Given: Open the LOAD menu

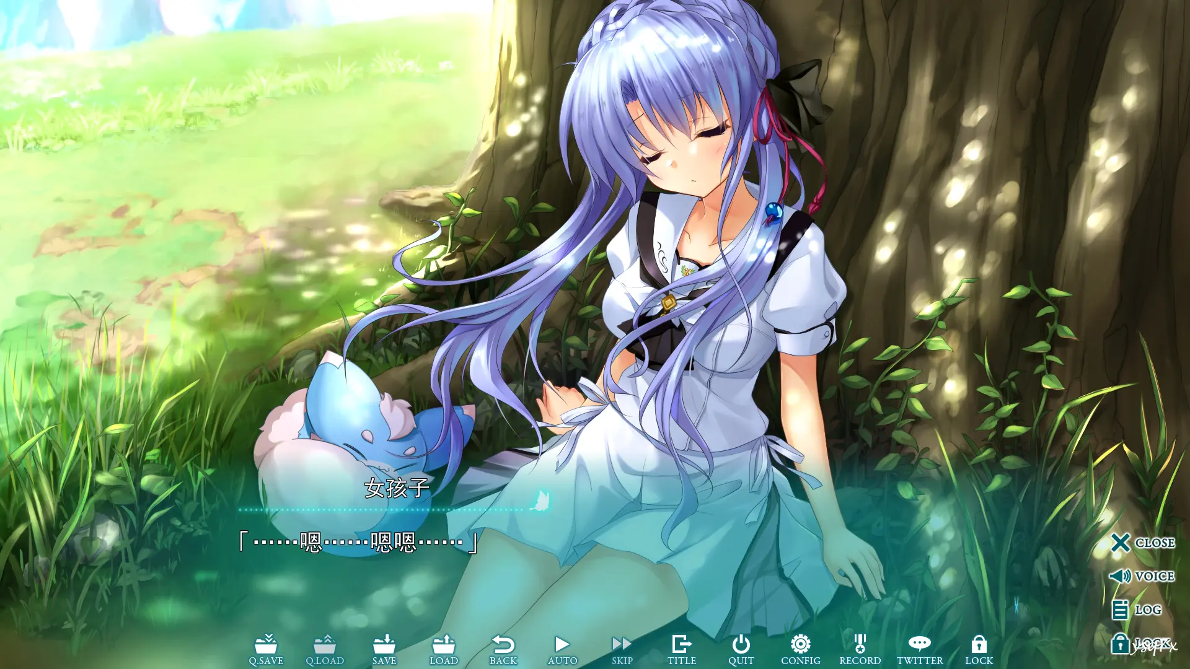Looking at the screenshot, I should point(444,650).
